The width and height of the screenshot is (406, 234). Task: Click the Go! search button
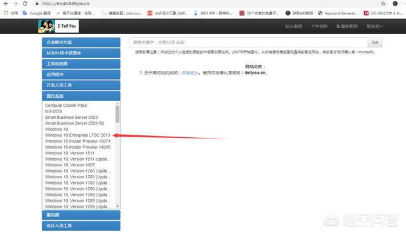pyautogui.click(x=375, y=42)
